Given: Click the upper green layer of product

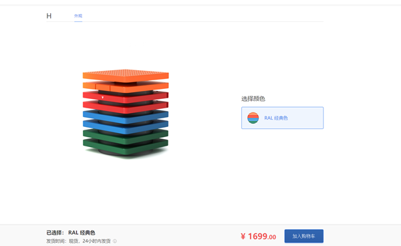Looking at the screenshot, I should 126,136.
